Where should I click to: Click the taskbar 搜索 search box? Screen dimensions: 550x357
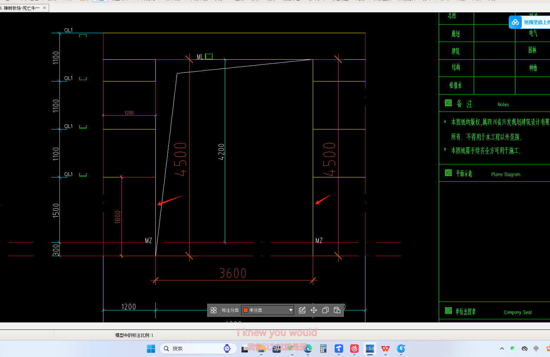pos(198,349)
